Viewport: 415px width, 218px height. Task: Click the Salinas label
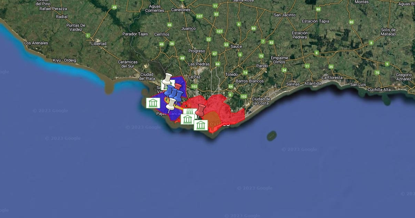(293, 84)
